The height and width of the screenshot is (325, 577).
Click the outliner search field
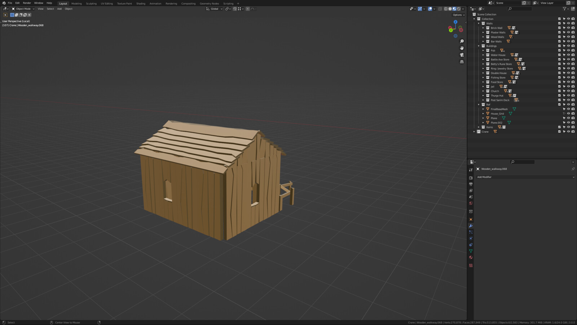point(520,9)
